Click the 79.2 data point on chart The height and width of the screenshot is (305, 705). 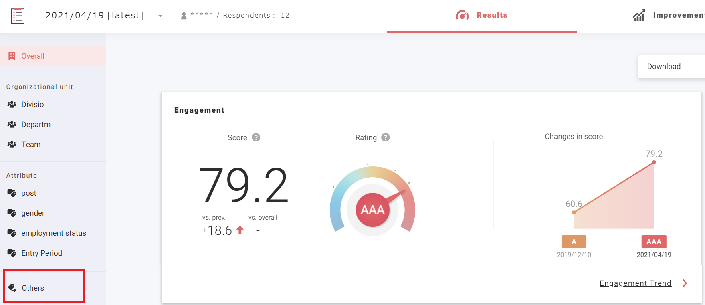pyautogui.click(x=654, y=162)
